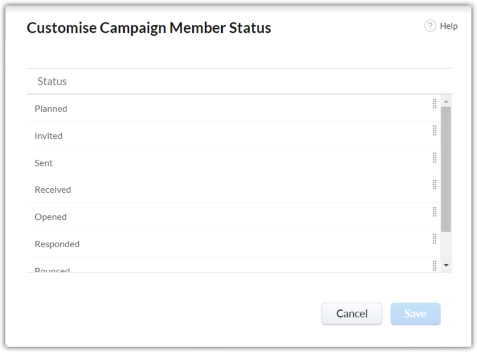
Task: Click the Help question mark icon
Action: tap(430, 26)
